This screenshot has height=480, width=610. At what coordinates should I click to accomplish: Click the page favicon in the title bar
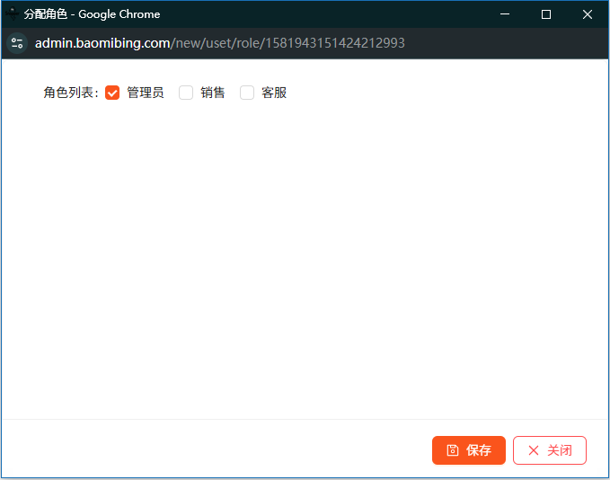[13, 14]
